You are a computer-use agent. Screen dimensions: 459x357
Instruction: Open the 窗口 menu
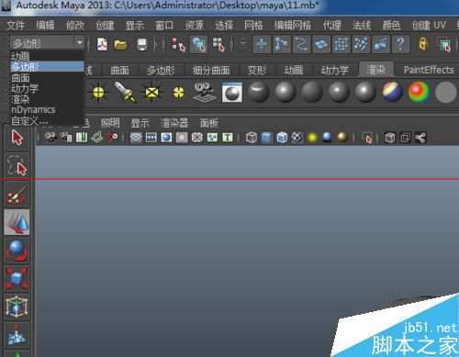click(164, 25)
